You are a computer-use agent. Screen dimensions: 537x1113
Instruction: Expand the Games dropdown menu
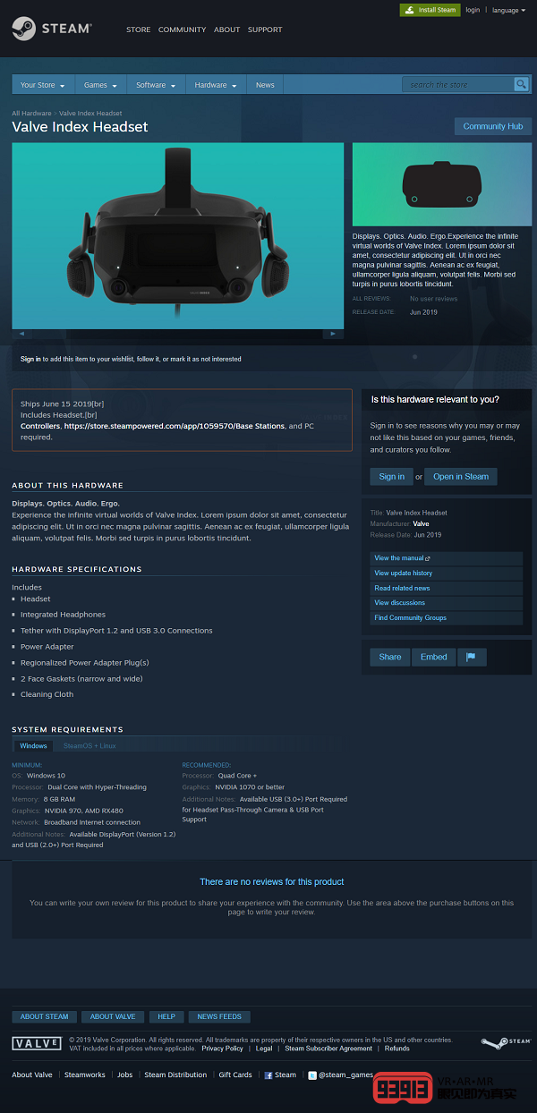[100, 85]
